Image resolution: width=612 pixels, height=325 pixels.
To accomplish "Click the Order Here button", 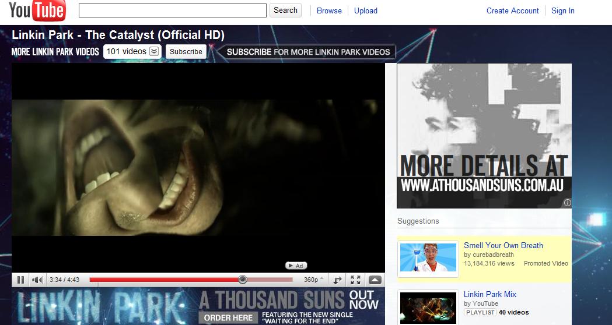I will (228, 317).
